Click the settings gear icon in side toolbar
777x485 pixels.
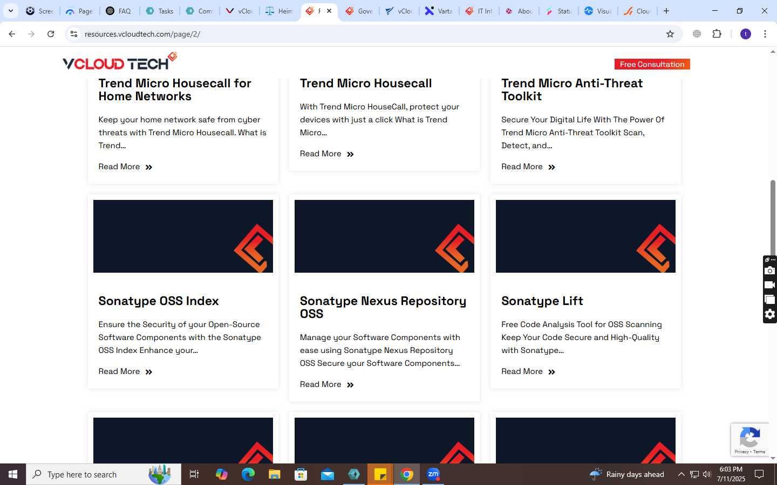[x=770, y=314]
